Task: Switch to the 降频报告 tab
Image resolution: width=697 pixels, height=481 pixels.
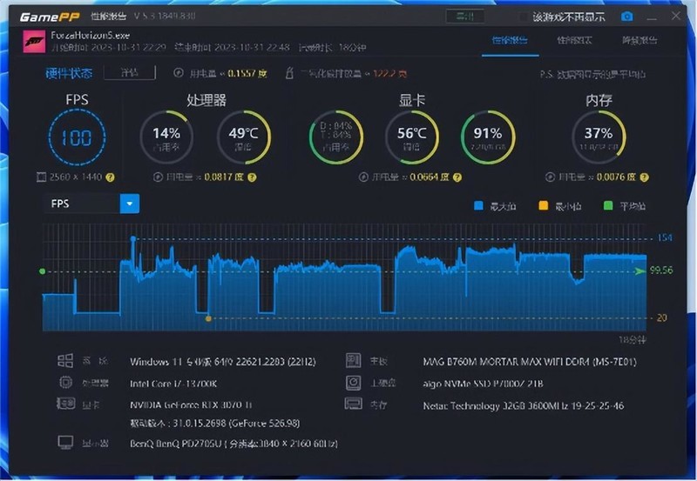Action: tap(639, 40)
